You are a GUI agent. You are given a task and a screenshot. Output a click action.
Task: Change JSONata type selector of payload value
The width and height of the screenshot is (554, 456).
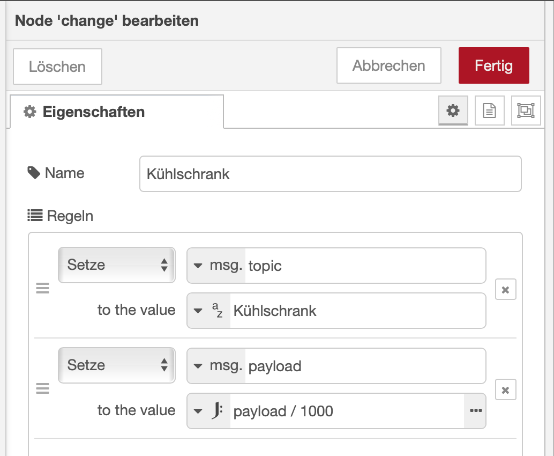pyautogui.click(x=209, y=411)
